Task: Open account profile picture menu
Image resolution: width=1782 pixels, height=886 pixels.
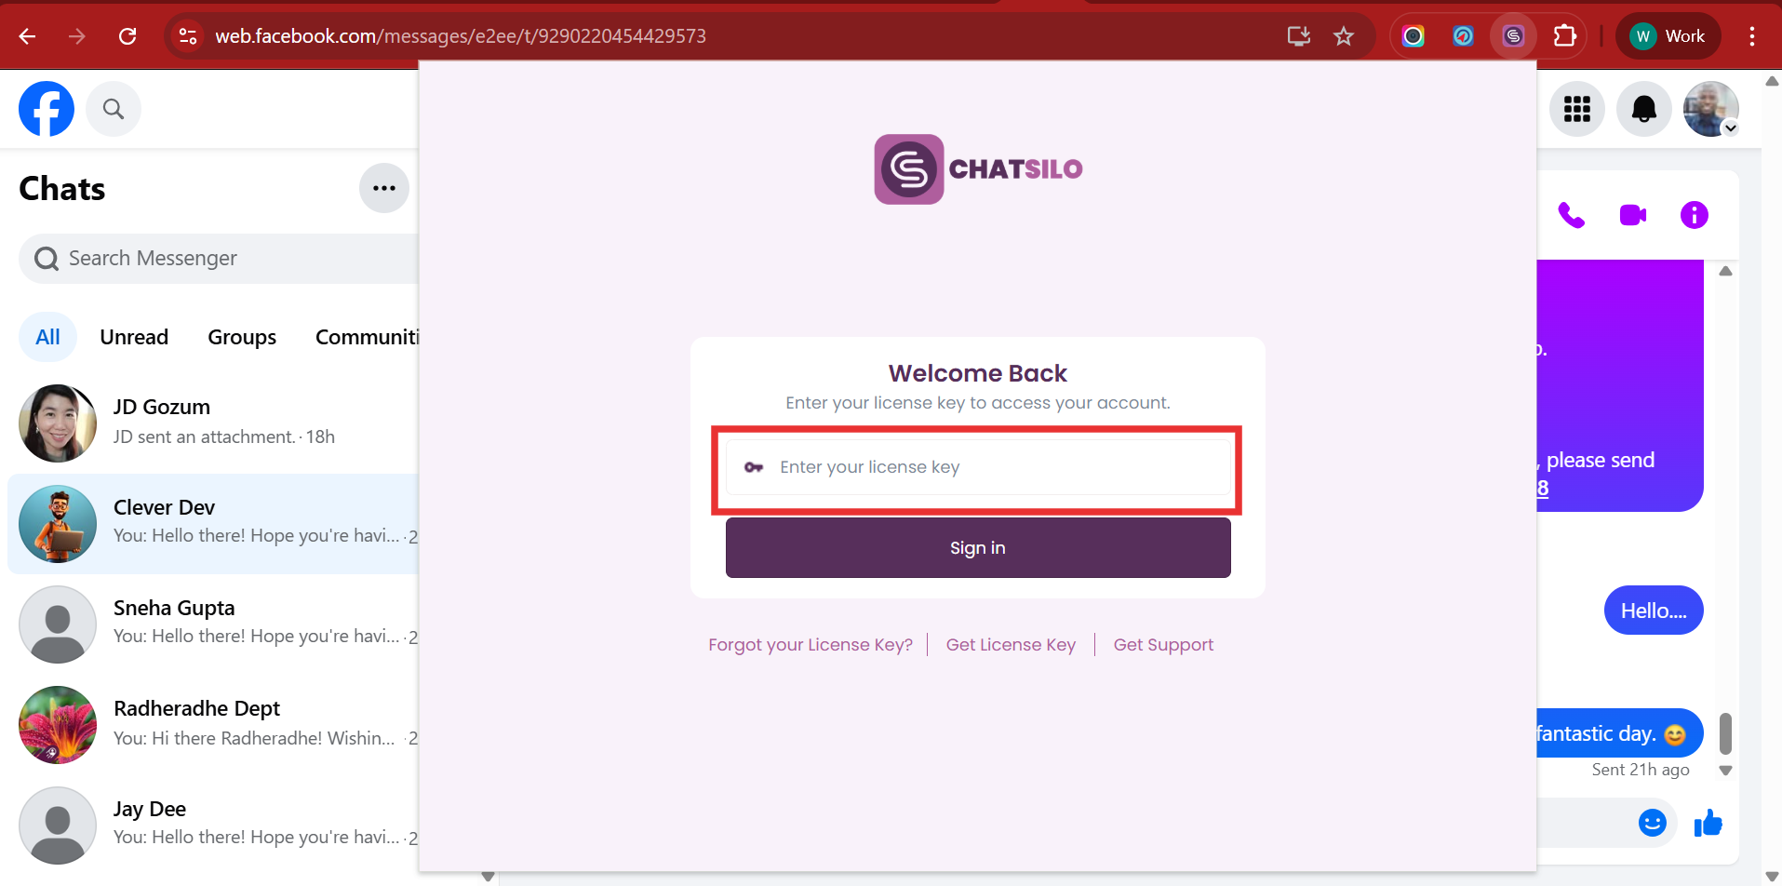Action: pos(1711,109)
